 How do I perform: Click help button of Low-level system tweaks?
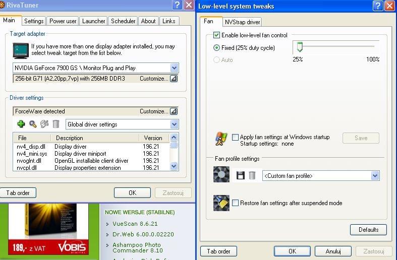click(x=378, y=6)
